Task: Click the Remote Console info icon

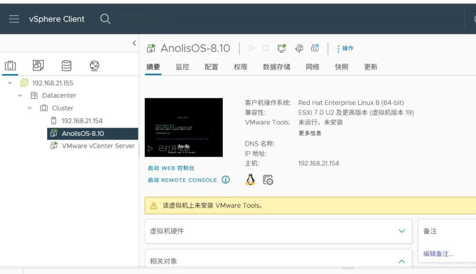Action: point(226,180)
